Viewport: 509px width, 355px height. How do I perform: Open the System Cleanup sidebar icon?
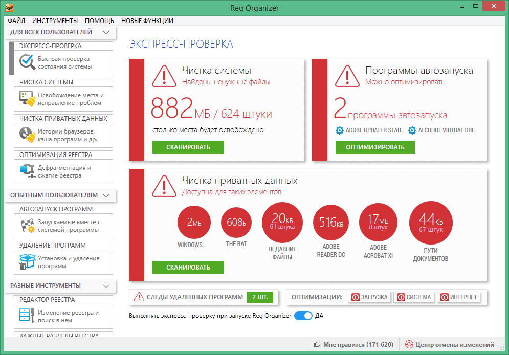click(x=27, y=99)
